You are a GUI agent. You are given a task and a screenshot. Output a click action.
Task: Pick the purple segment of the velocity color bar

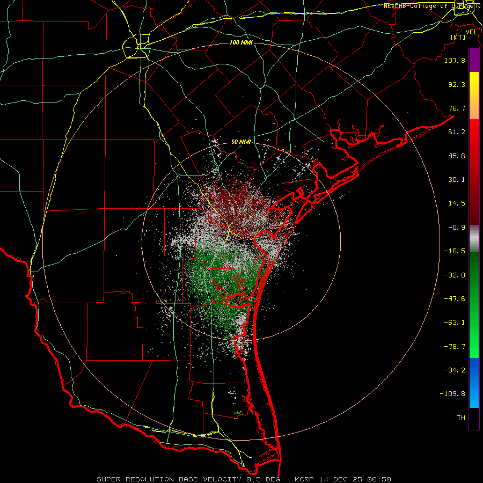click(474, 60)
